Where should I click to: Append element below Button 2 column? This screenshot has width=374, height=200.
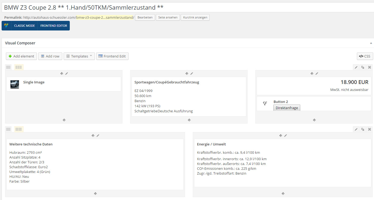(314, 120)
